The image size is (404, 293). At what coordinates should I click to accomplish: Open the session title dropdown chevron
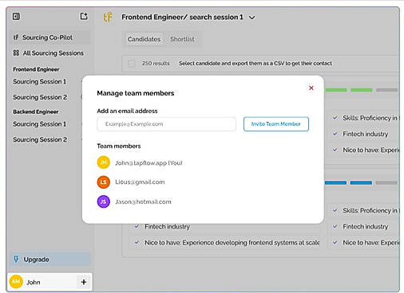[252, 18]
